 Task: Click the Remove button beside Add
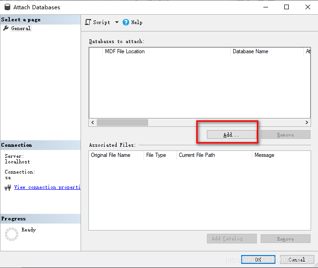point(285,135)
